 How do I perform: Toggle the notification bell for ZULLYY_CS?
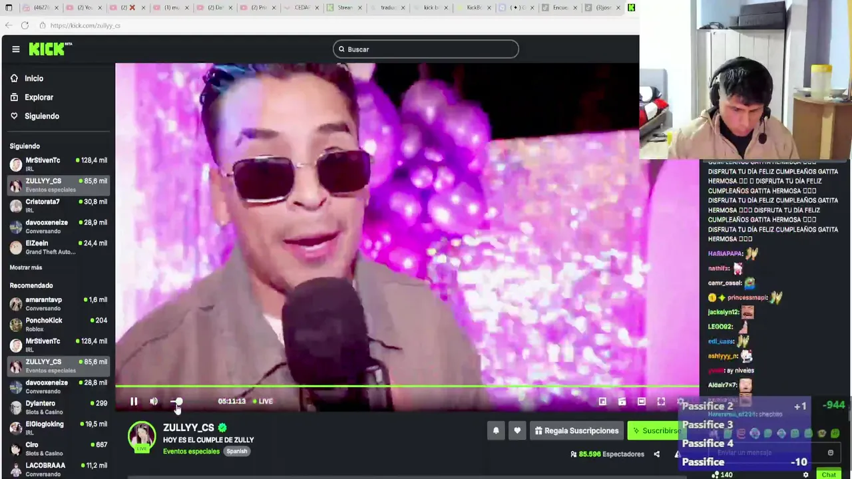[496, 431]
